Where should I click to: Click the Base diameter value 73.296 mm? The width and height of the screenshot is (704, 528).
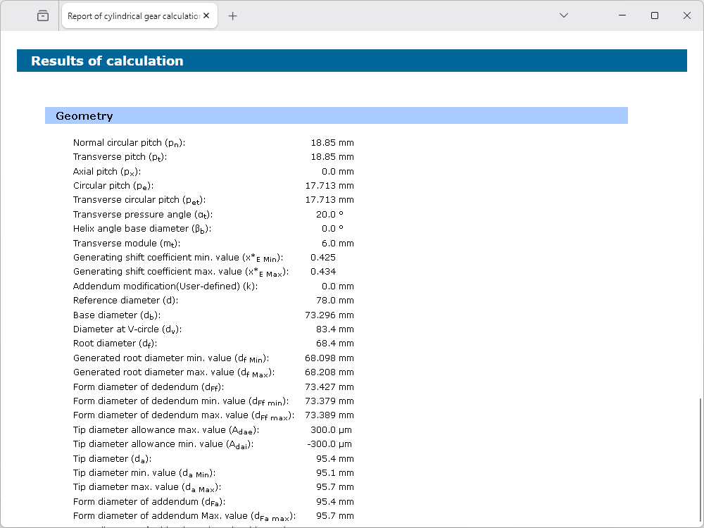[x=329, y=315]
